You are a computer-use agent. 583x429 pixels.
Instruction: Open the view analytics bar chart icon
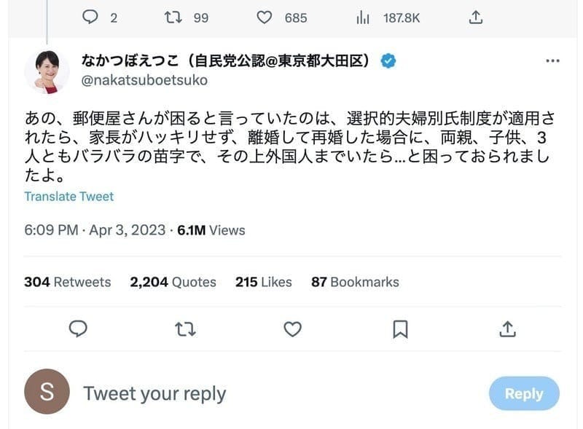click(362, 17)
